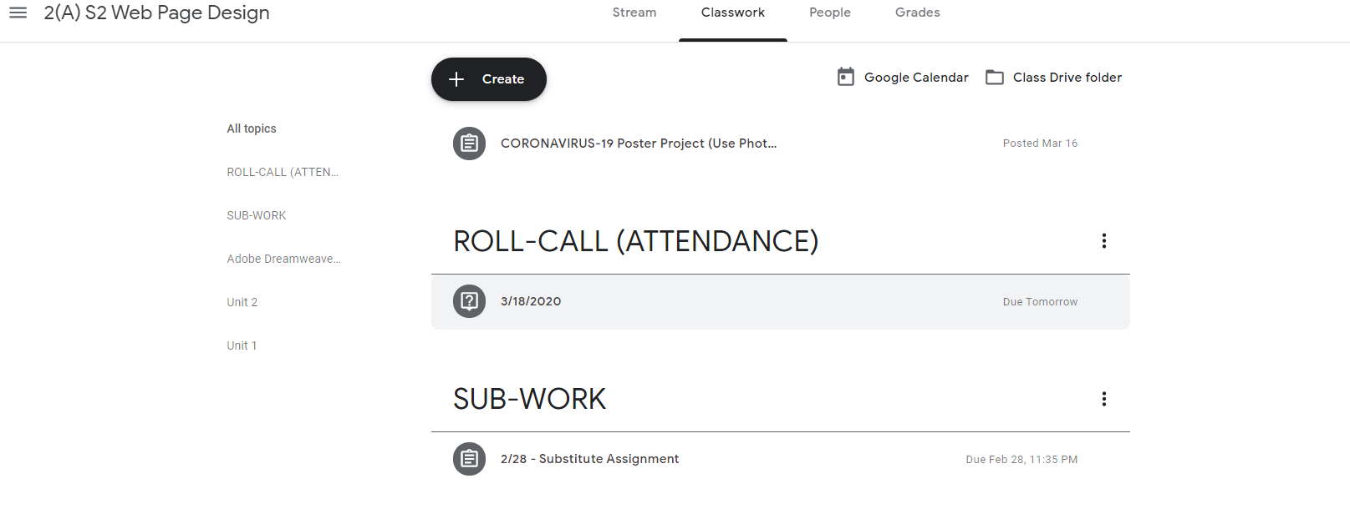Select the Classwork tab
The height and width of the screenshot is (509, 1350).
[x=733, y=13]
